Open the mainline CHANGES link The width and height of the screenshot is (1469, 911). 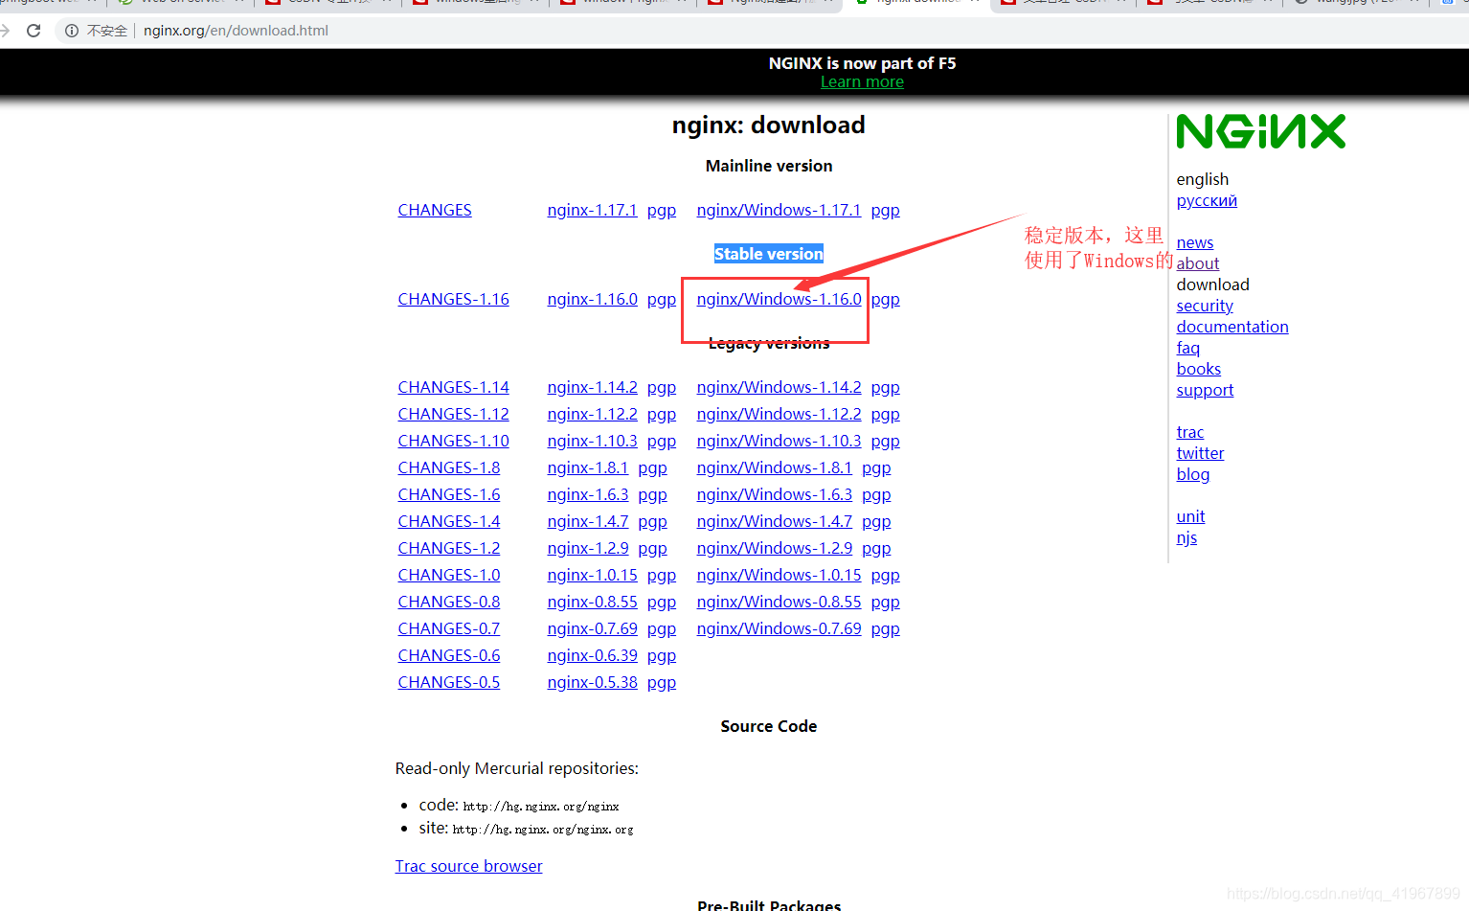coord(435,210)
